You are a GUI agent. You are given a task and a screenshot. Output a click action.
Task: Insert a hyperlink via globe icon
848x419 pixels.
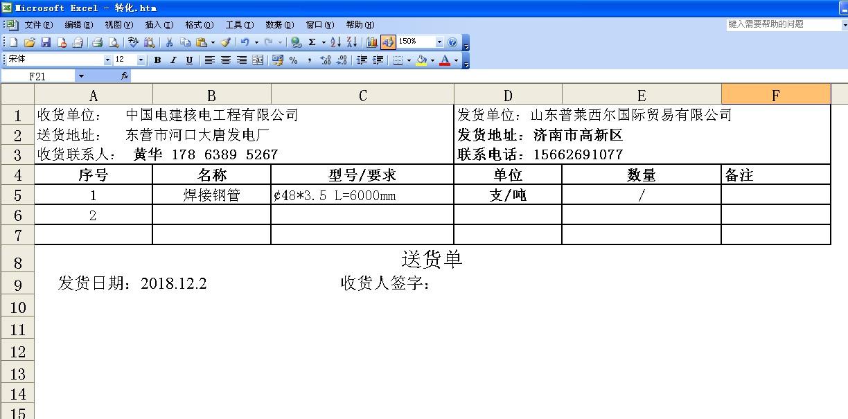coord(296,42)
